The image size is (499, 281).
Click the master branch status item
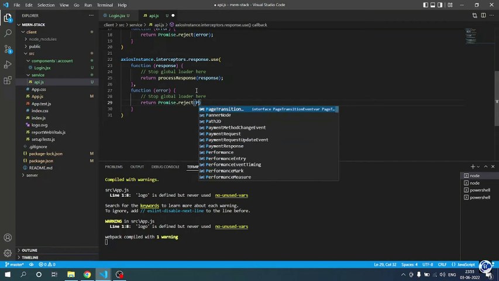click(15, 265)
